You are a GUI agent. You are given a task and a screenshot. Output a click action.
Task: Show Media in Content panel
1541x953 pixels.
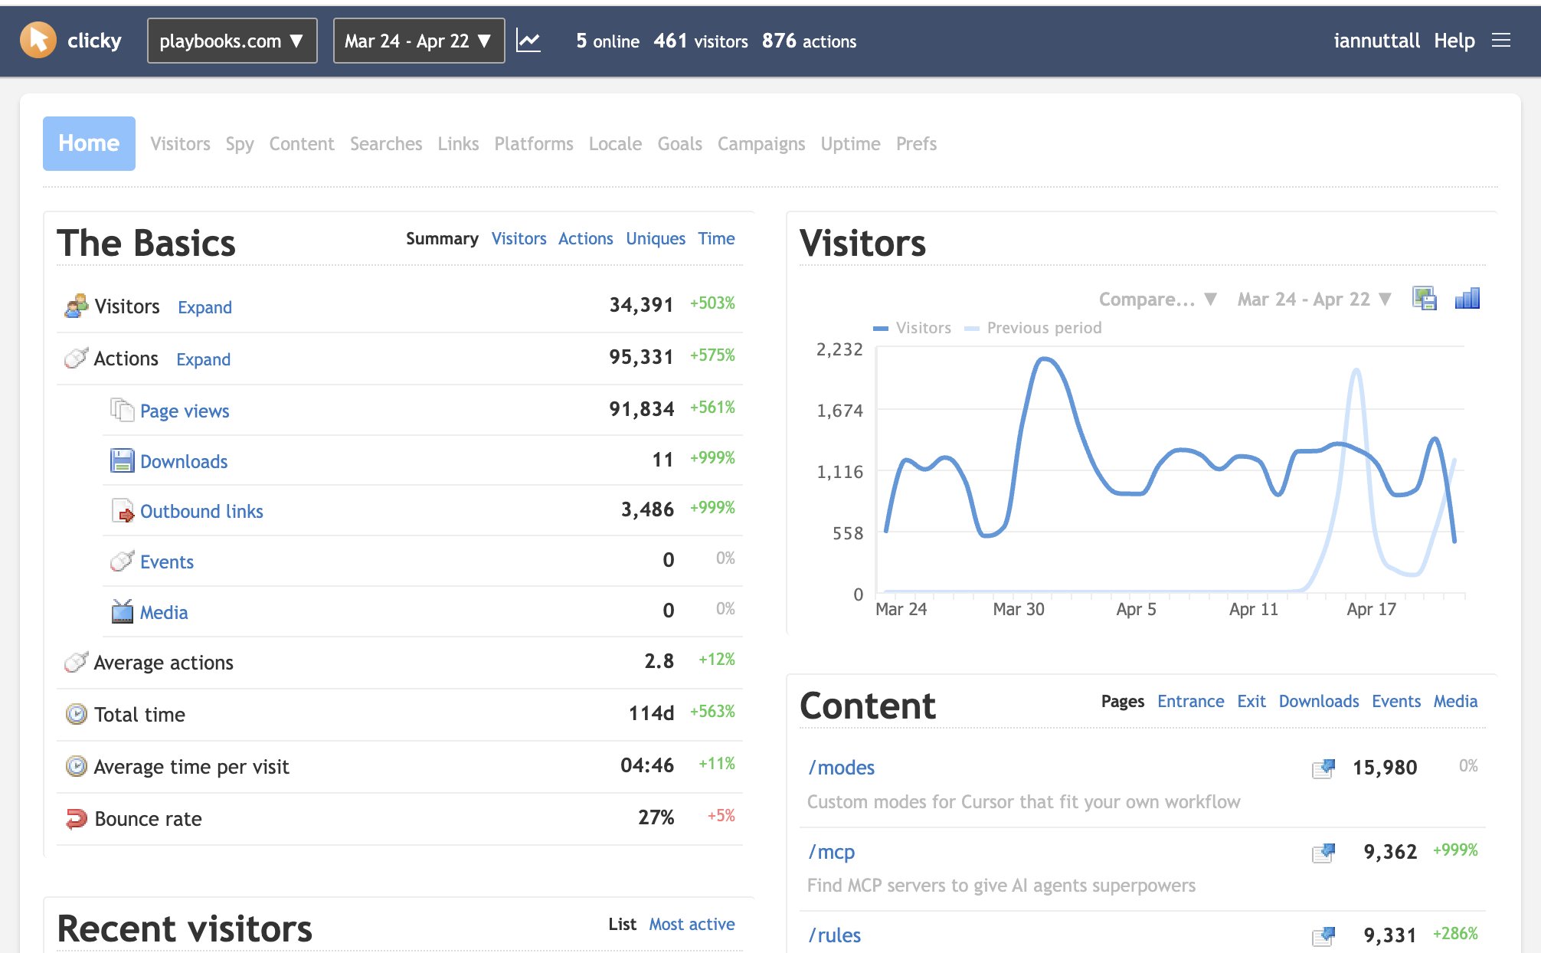[1455, 701]
